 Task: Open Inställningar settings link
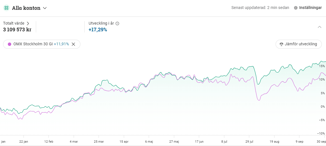pos(310,8)
